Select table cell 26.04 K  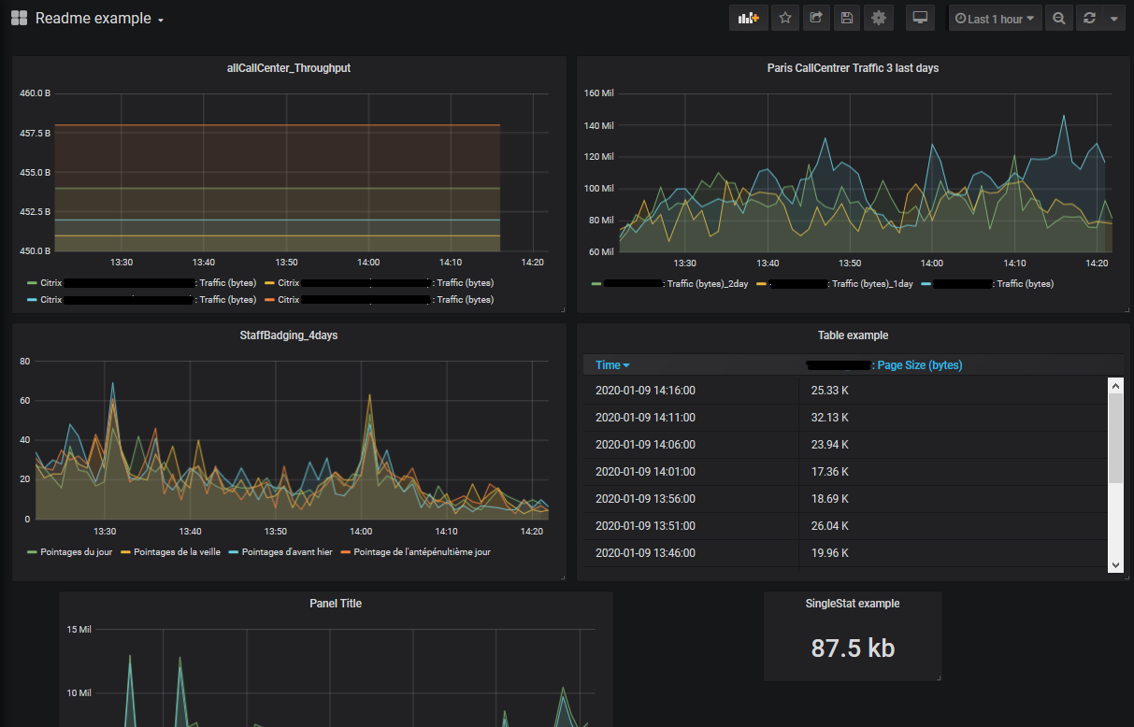pyautogui.click(x=829, y=526)
